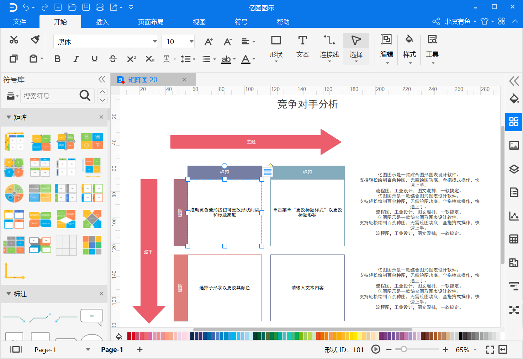Image resolution: width=523 pixels, height=359 pixels.
Task: Click the play presentation button in status bar
Action: [x=376, y=349]
